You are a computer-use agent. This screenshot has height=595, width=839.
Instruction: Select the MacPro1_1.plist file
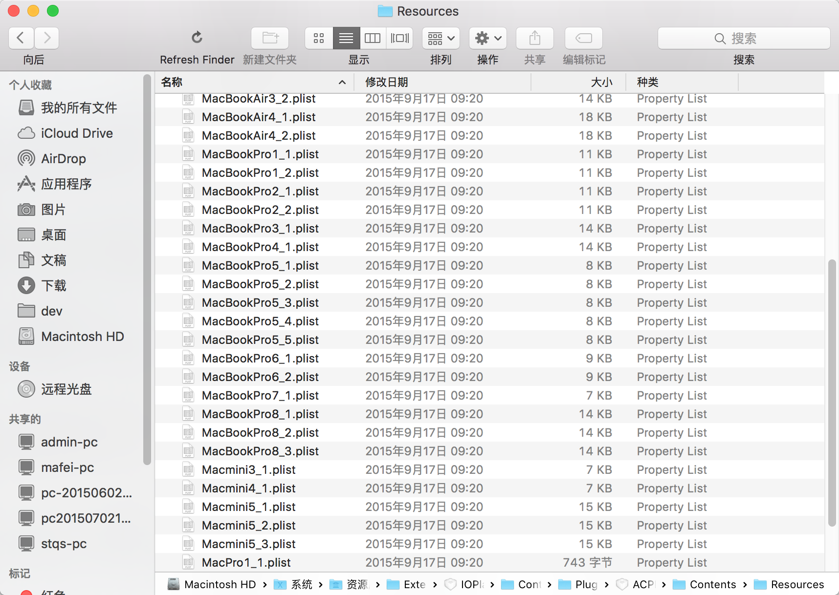[x=489, y=562]
